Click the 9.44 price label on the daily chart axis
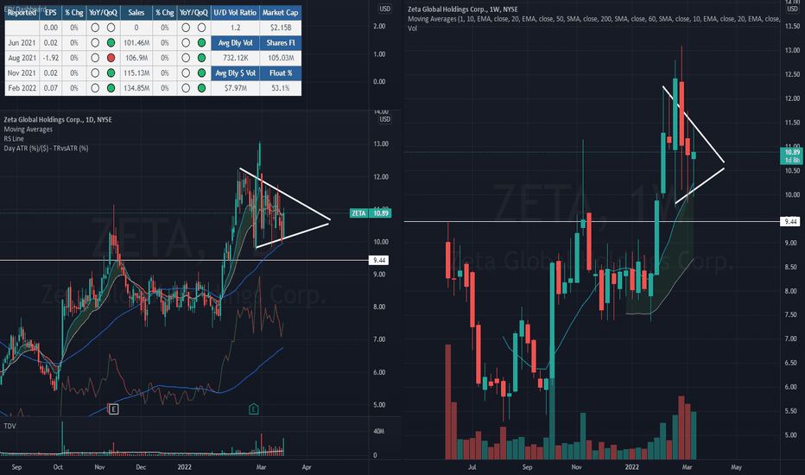The image size is (805, 475). point(379,260)
